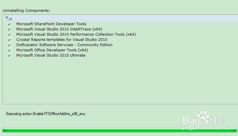The height and width of the screenshot is (136, 238).
Task: Select the Microsoft SharePoint Developer Tools row
Action: click(x=51, y=24)
